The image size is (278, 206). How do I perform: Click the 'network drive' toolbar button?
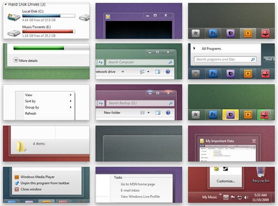pos(105,72)
